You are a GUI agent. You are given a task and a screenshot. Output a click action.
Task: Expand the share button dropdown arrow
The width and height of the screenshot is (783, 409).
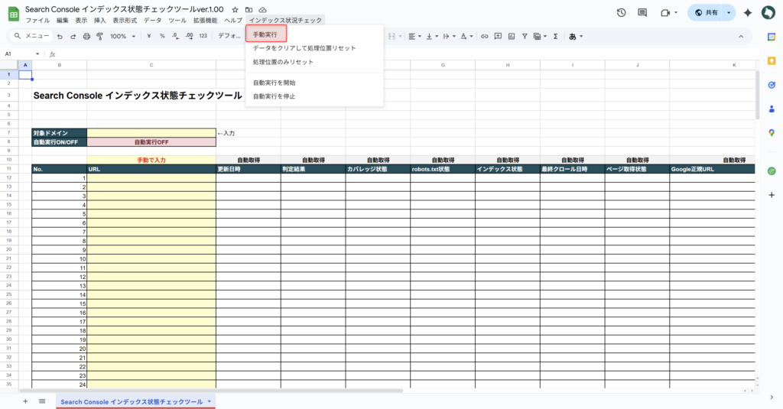tap(729, 13)
